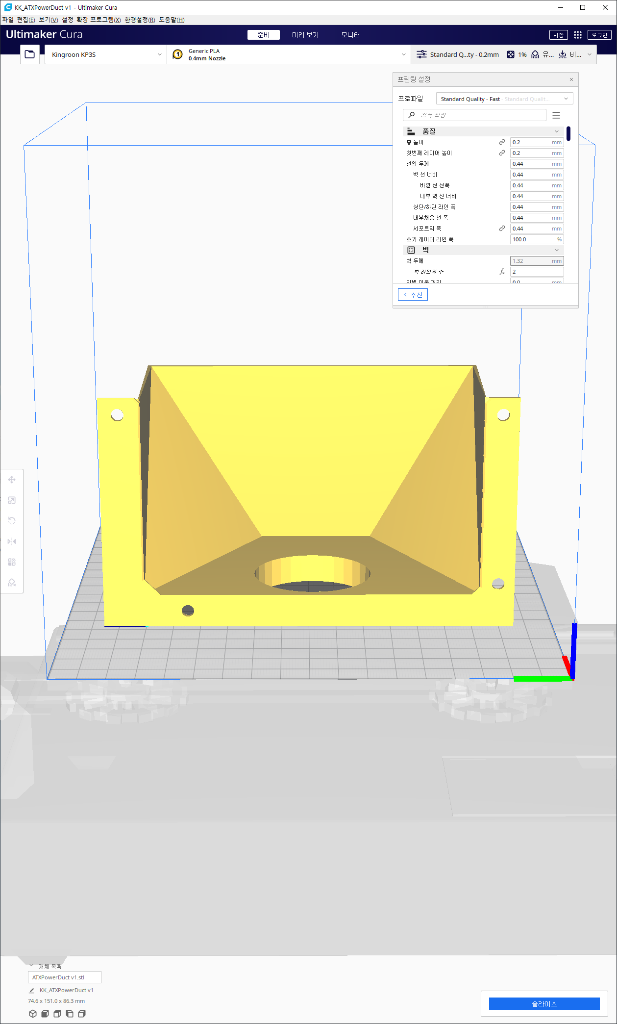Edit the 선의 두께 value field
617x1024 pixels.
coord(537,164)
